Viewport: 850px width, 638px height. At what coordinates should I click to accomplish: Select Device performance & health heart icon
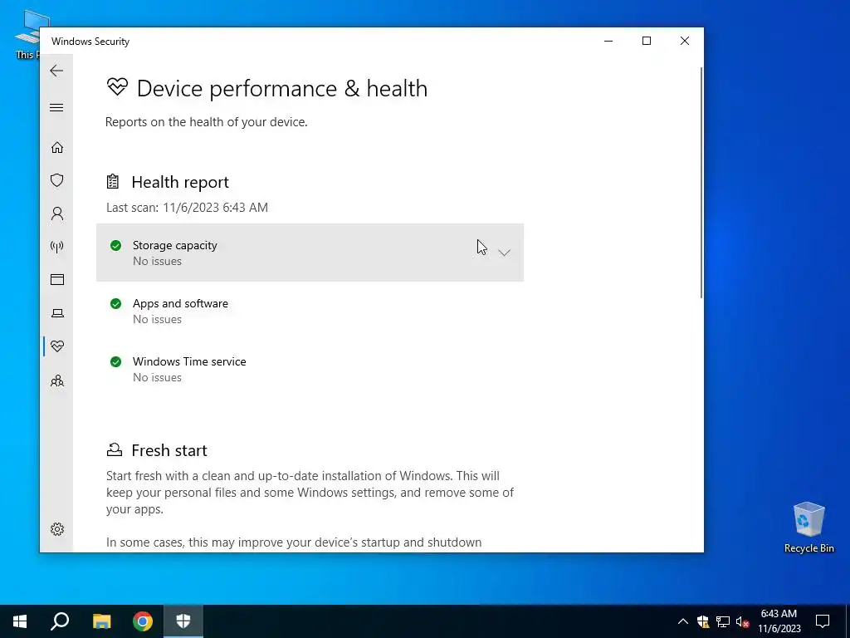tap(57, 346)
